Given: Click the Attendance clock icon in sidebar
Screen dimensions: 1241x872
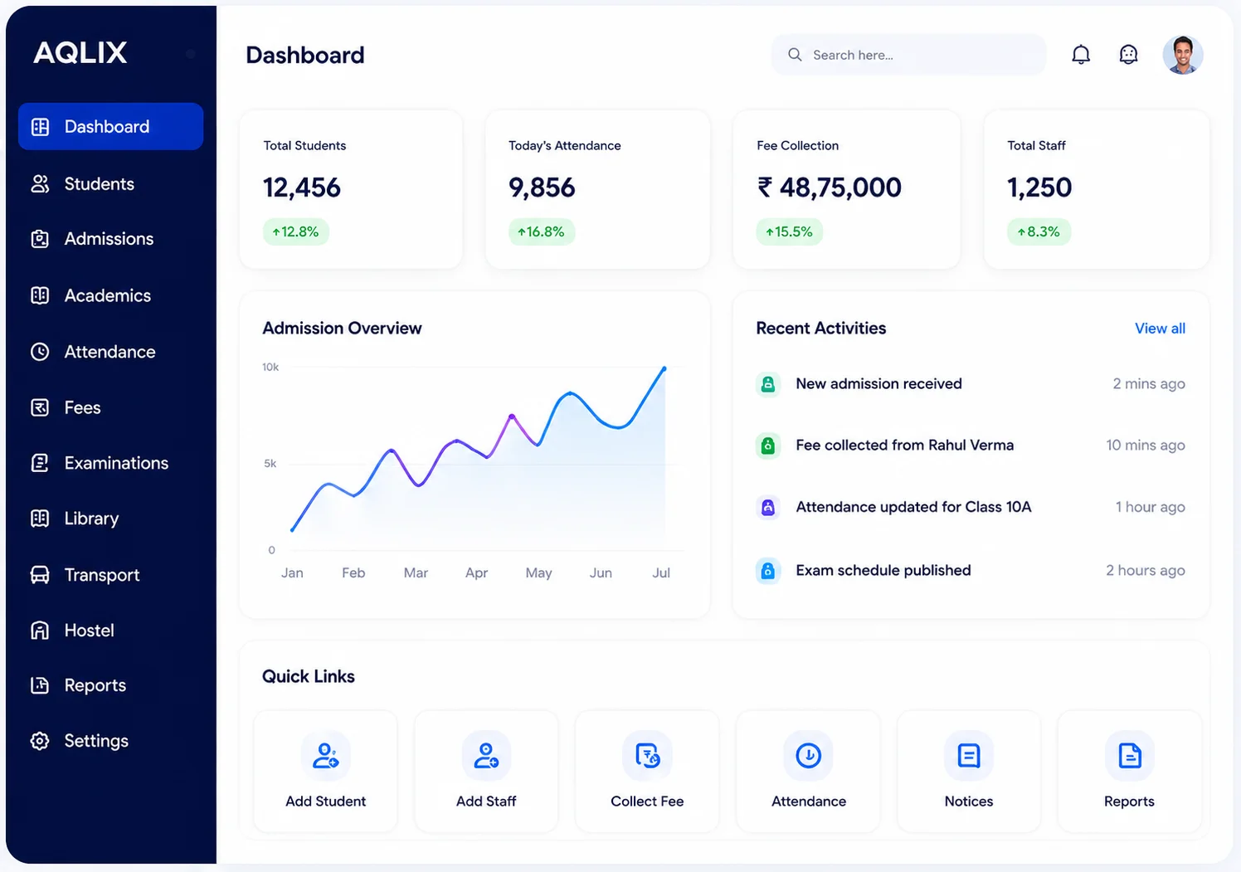Looking at the screenshot, I should [x=40, y=352].
